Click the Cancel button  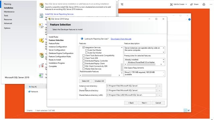point(158,103)
